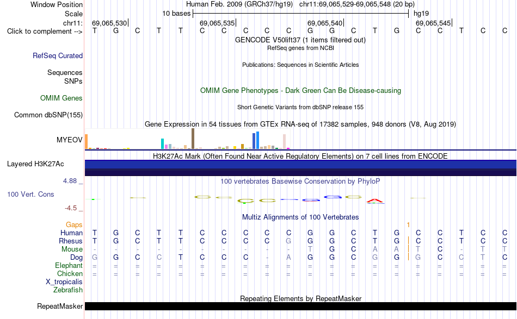The width and height of the screenshot is (517, 319).
Task: Select the Dog species row label
Action: click(x=77, y=258)
